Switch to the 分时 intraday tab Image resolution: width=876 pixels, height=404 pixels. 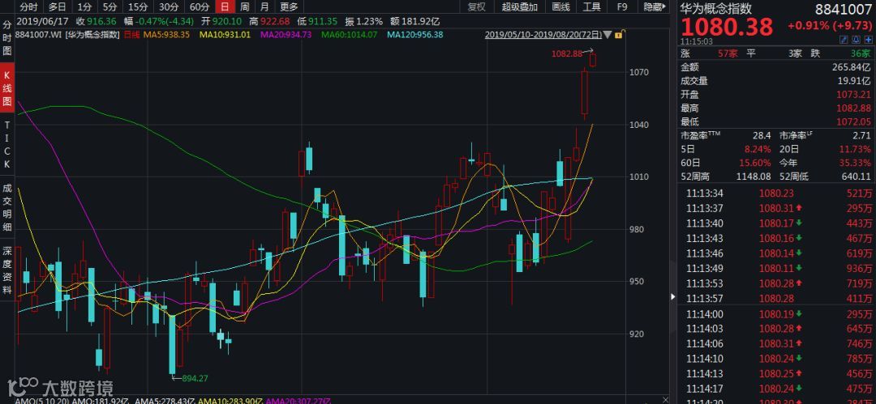pyautogui.click(x=29, y=7)
